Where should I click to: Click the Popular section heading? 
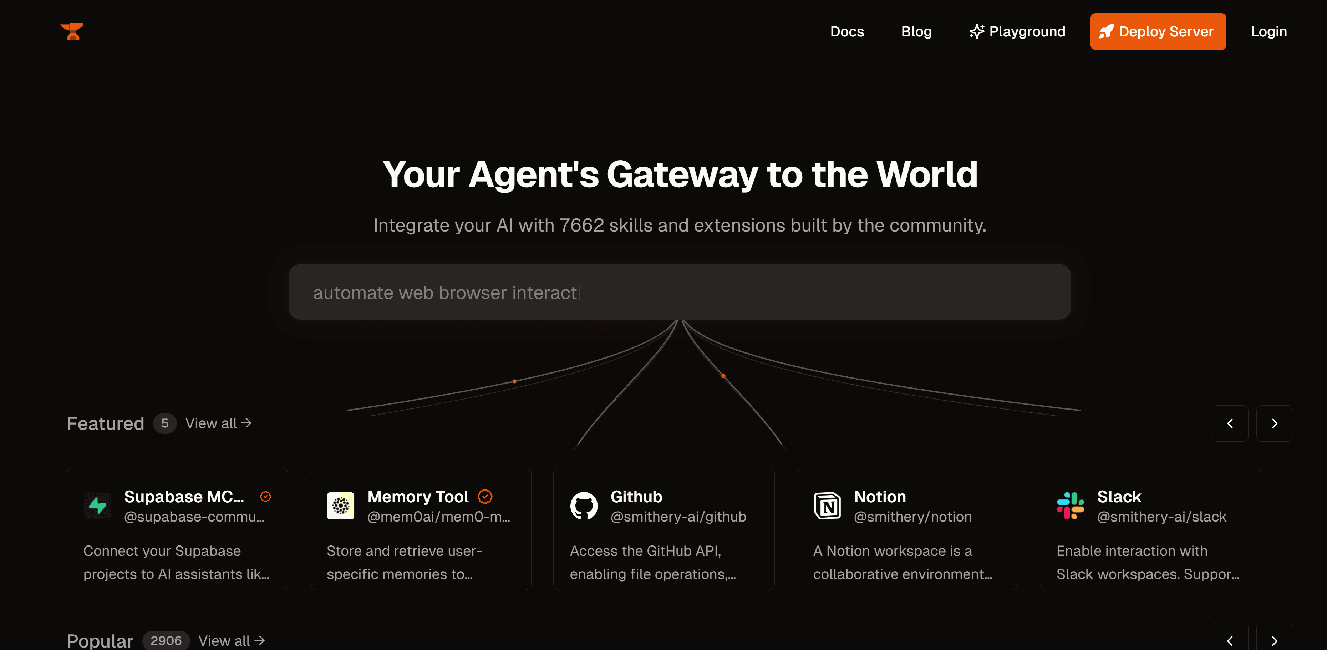point(100,641)
